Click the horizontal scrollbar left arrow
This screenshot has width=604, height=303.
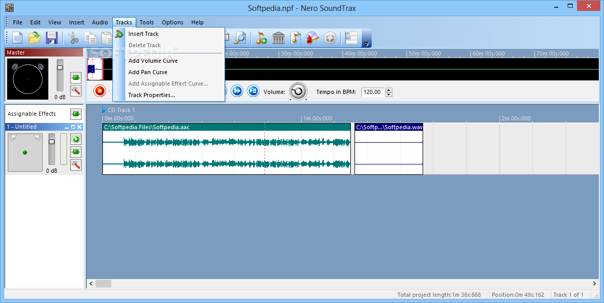coord(91,284)
